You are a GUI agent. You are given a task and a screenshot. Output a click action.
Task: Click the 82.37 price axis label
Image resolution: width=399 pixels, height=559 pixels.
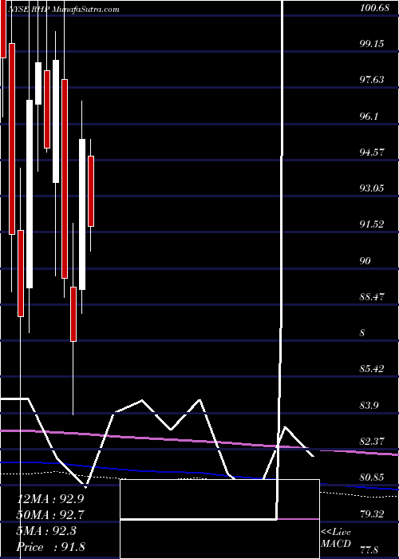[x=372, y=442]
